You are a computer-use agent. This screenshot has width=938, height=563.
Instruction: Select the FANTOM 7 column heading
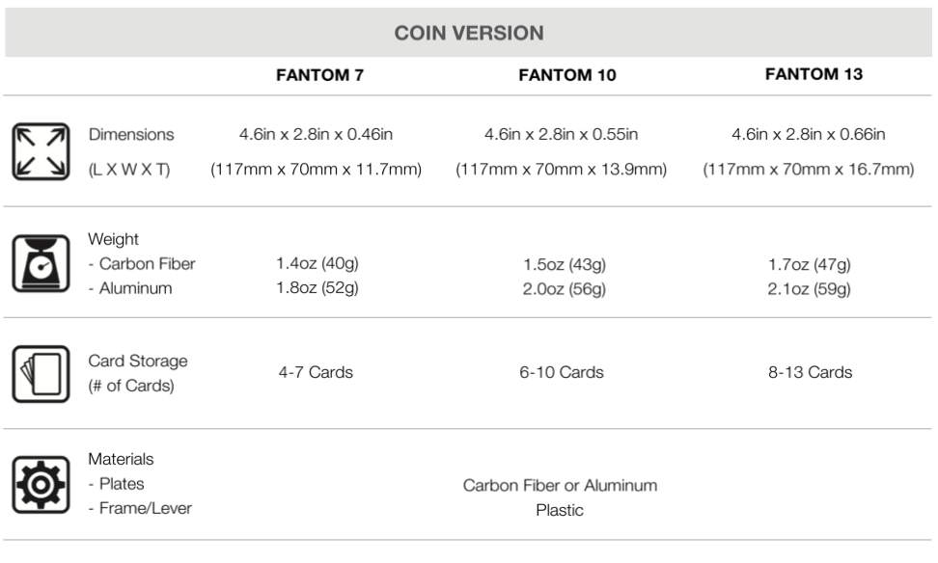click(x=319, y=74)
